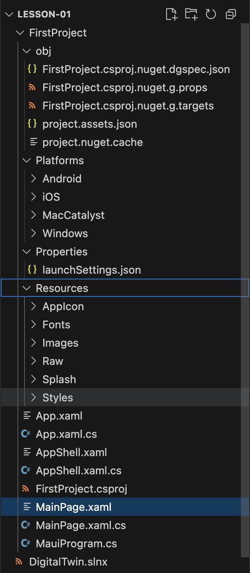Click the Refresh Explorer icon
Image resolution: width=250 pixels, height=573 pixels.
pyautogui.click(x=211, y=15)
